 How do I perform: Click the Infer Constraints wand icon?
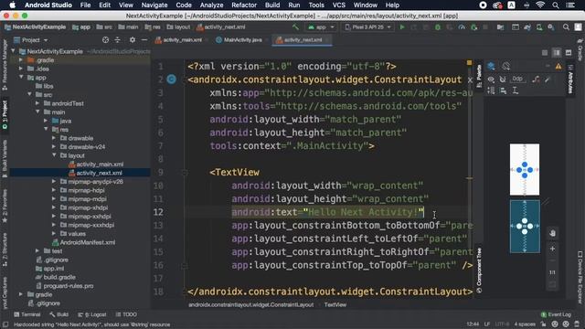(548, 80)
